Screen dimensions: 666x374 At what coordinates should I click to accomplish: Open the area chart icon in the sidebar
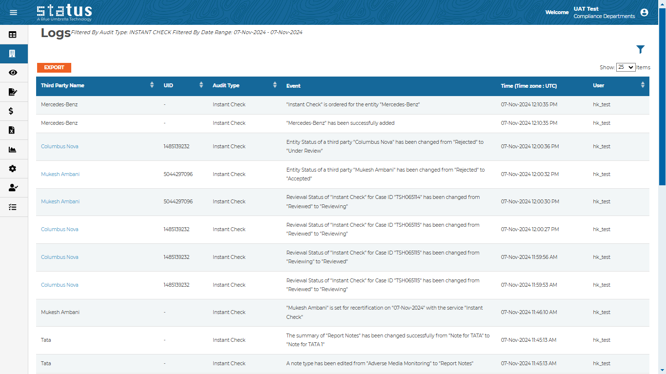pos(13,150)
